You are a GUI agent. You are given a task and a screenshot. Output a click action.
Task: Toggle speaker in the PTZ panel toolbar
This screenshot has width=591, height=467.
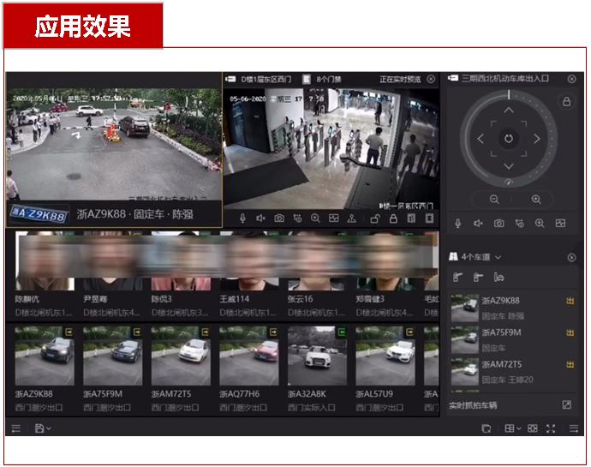[478, 224]
